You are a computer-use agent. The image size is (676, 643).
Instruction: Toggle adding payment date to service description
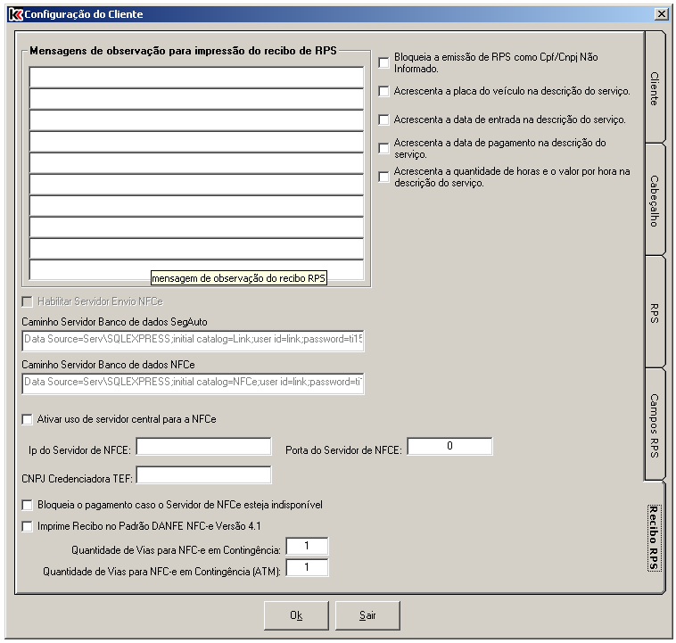pyautogui.click(x=384, y=148)
